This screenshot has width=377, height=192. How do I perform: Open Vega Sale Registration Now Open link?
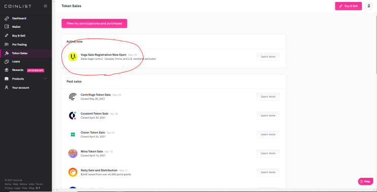104,55
